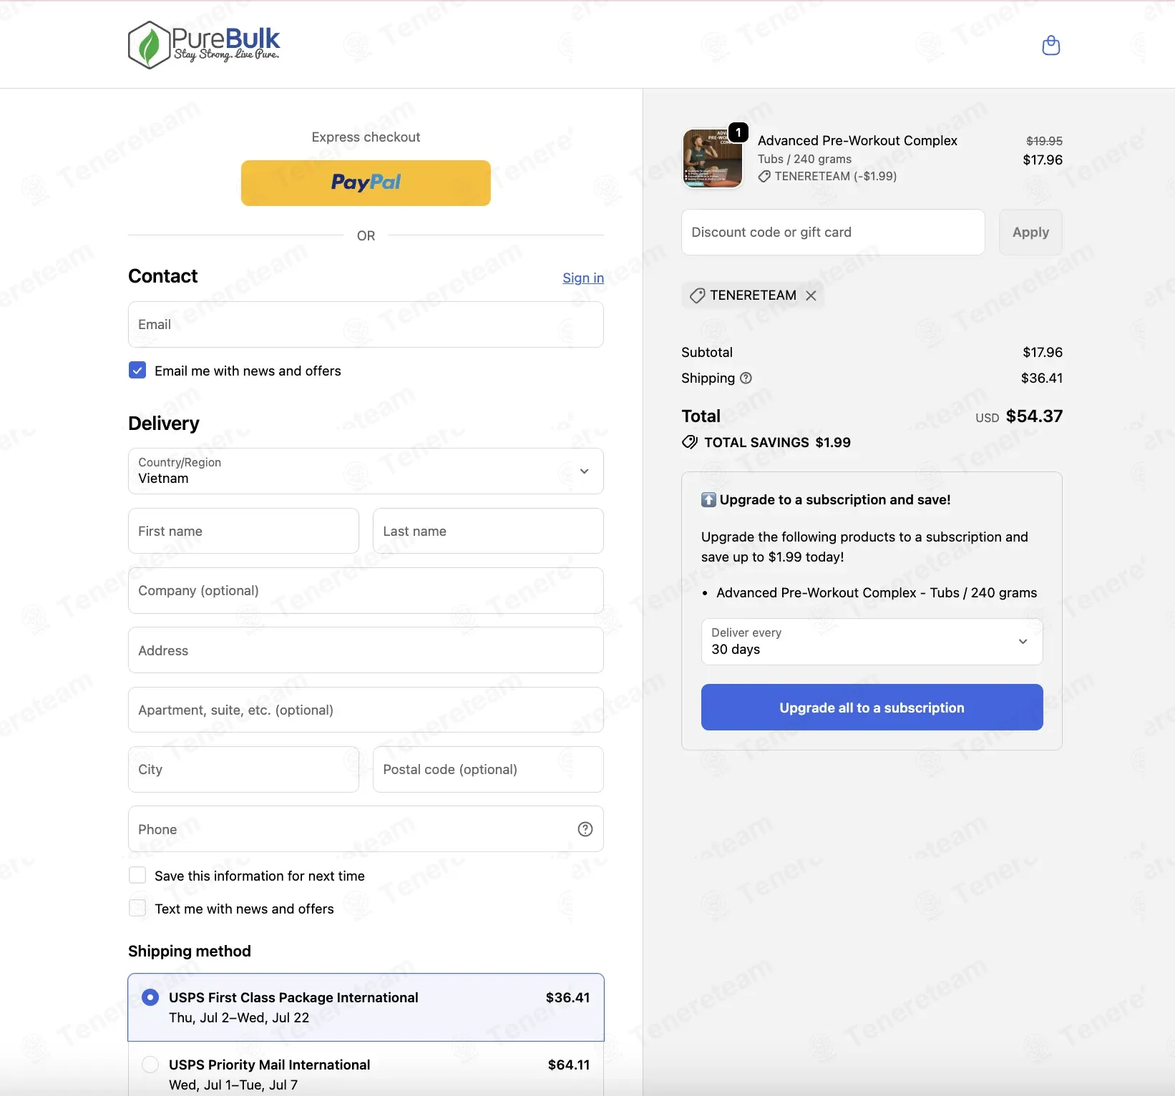Click the PureBulk logo
This screenshot has width=1175, height=1096.
pos(204,44)
